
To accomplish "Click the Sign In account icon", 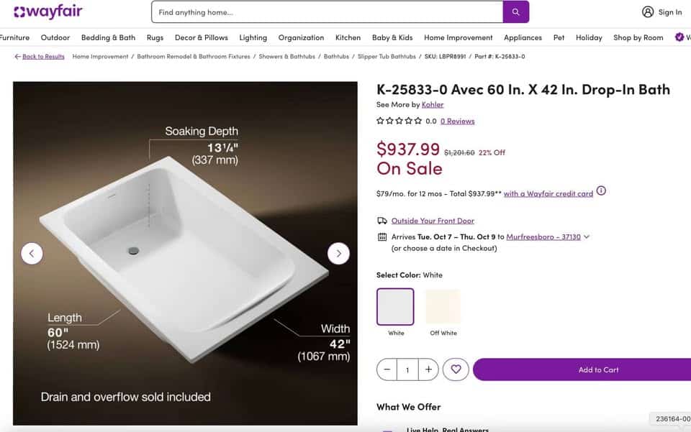I will point(648,12).
